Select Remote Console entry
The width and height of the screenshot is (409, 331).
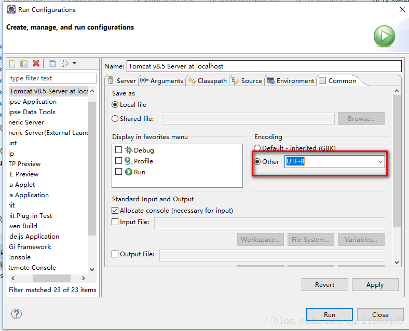pyautogui.click(x=32, y=268)
